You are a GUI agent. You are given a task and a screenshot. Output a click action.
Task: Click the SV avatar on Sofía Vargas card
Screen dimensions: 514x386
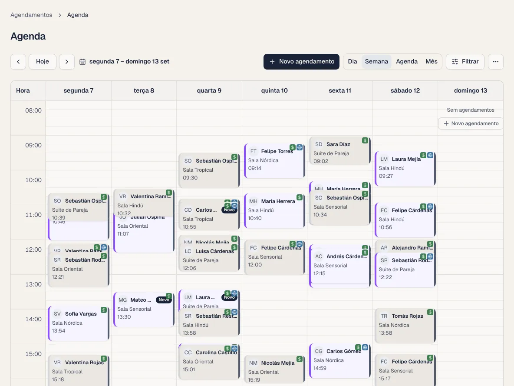pyautogui.click(x=57, y=314)
